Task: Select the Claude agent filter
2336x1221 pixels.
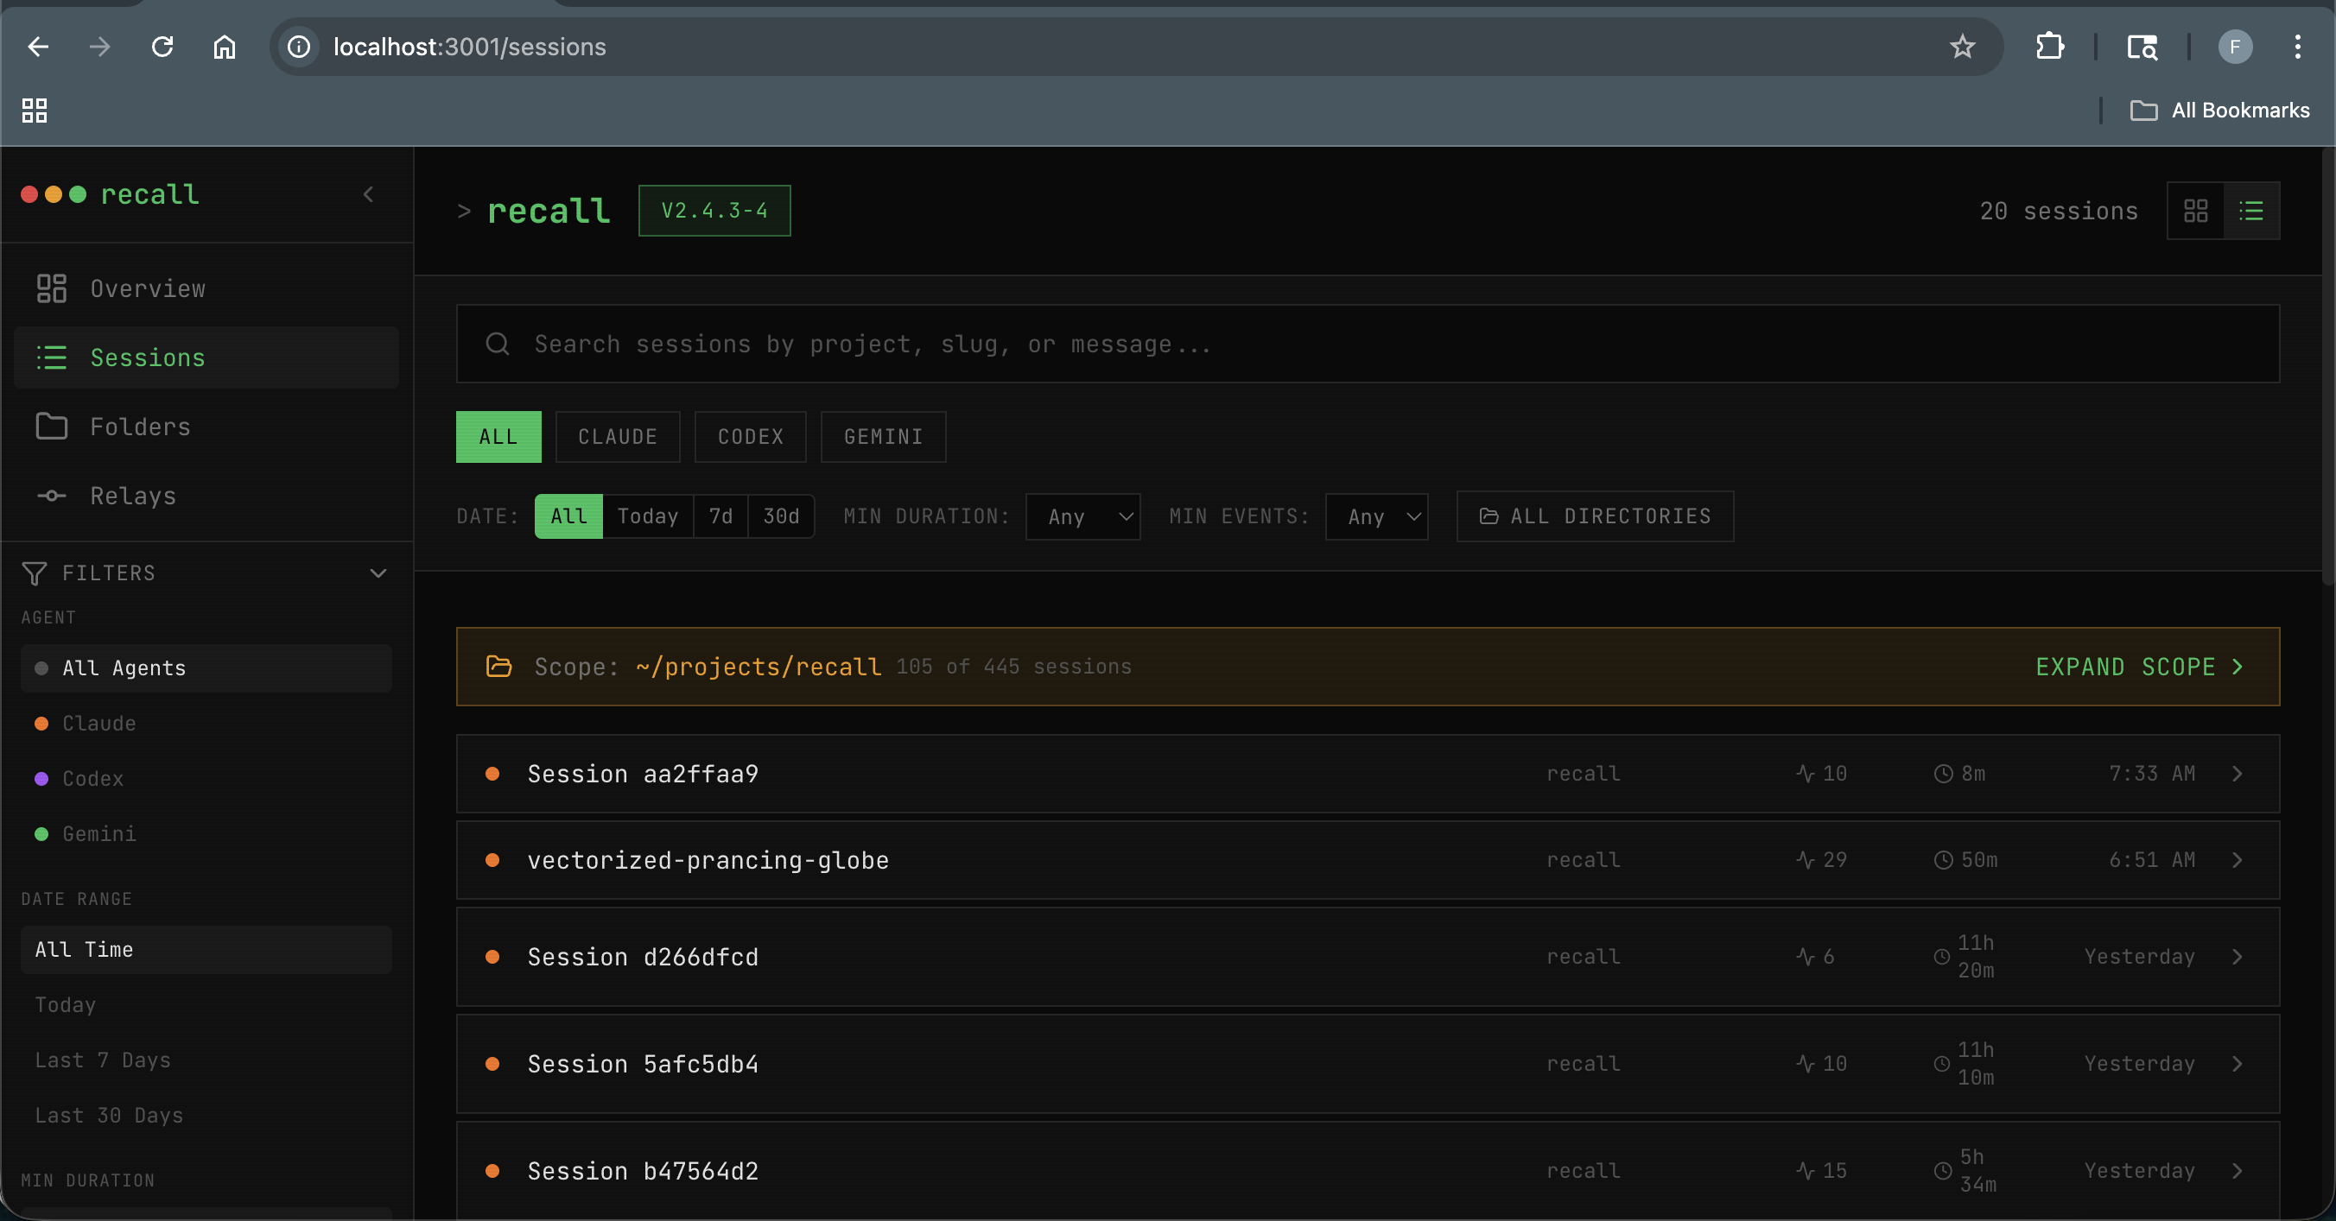Action: coord(98,724)
